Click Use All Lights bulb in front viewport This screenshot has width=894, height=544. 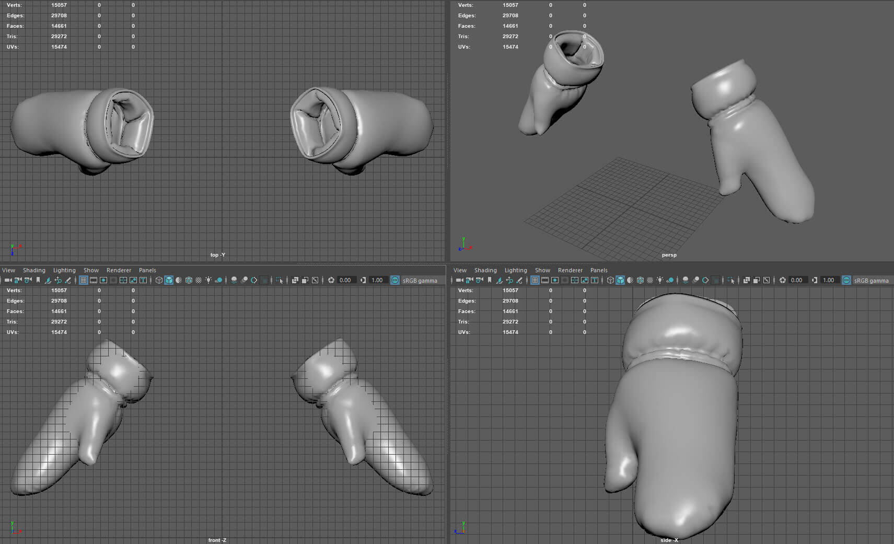(208, 280)
